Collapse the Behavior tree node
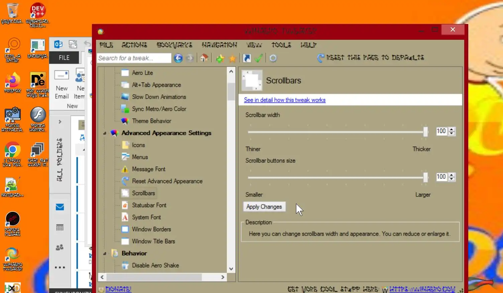Viewport: 503px width, 293px height. 105,253
